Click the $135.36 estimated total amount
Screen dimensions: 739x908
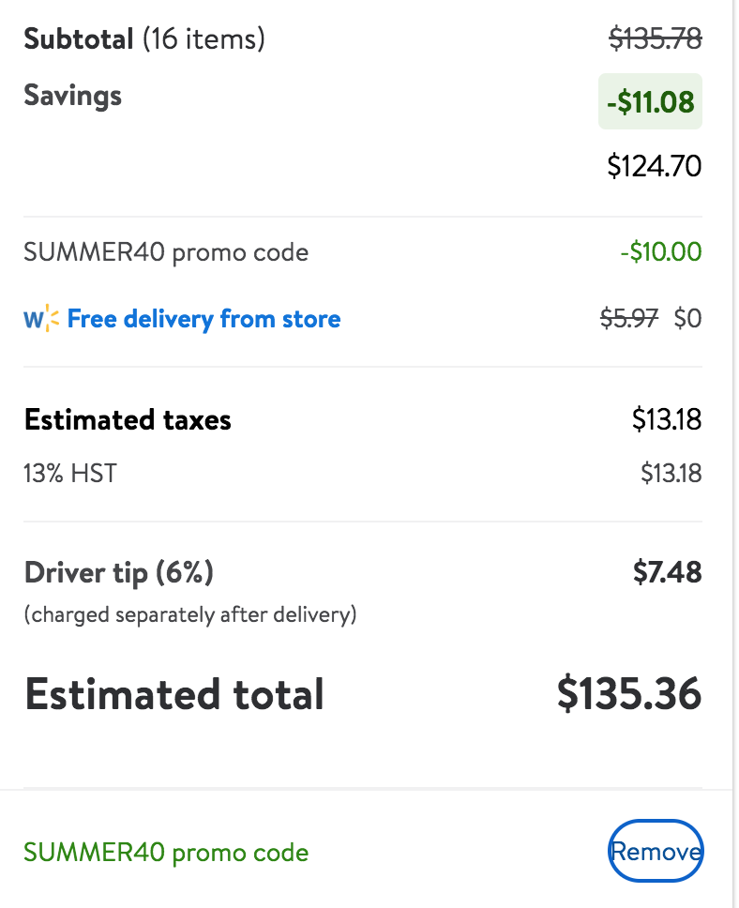coord(629,694)
